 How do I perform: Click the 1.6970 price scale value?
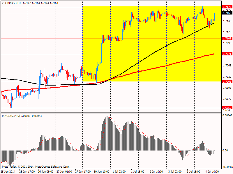tap(227, 99)
